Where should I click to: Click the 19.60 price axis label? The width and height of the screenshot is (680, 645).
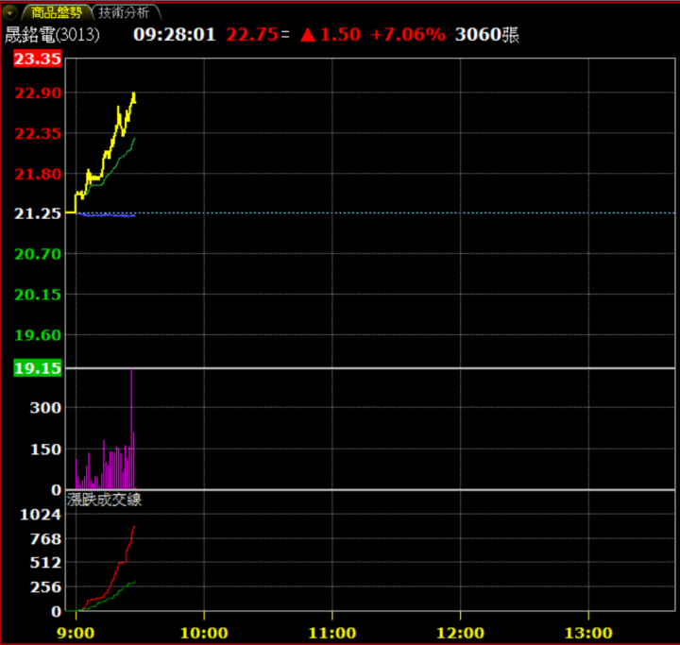pyautogui.click(x=38, y=335)
